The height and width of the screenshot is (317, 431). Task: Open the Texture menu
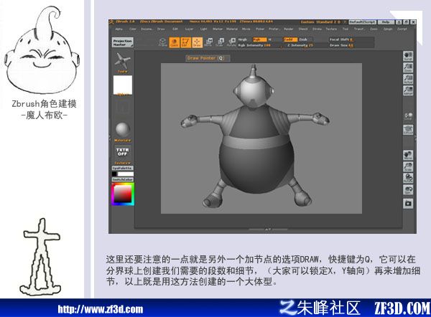click(331, 29)
